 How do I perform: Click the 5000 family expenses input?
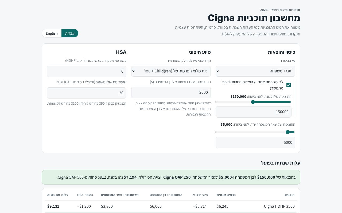[x=255, y=142]
